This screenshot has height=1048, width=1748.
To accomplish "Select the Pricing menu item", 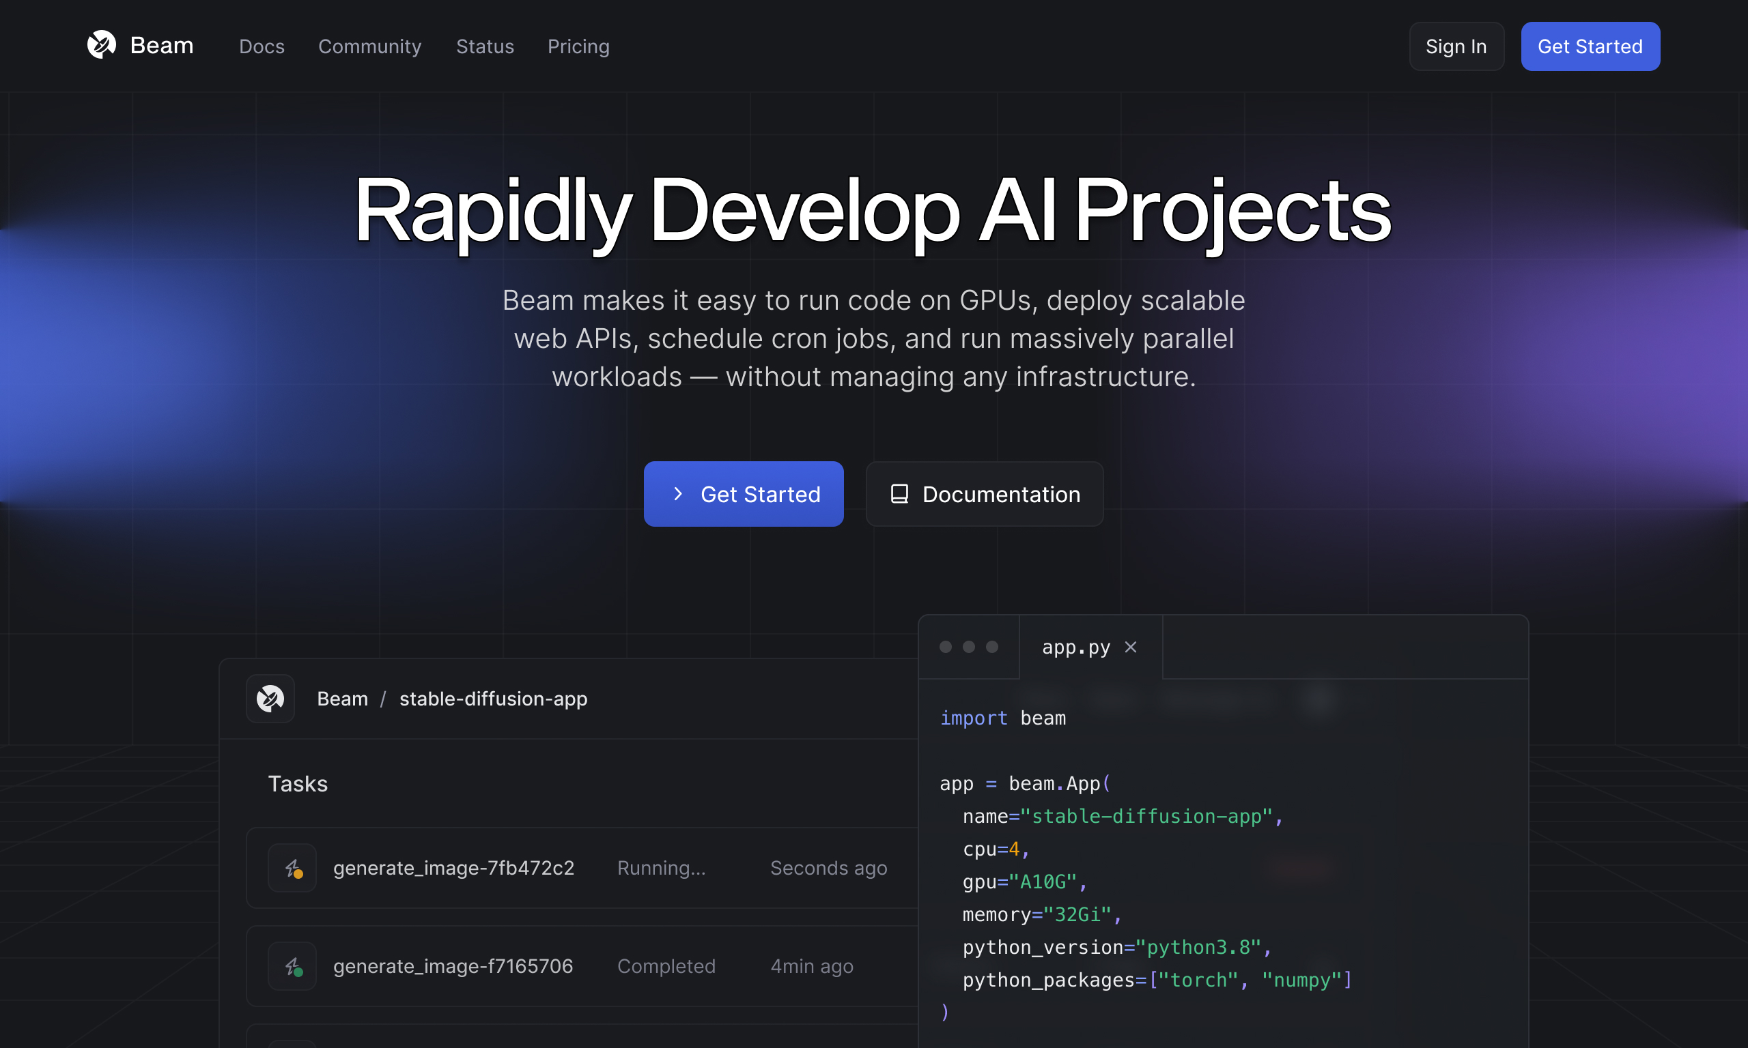I will (578, 46).
